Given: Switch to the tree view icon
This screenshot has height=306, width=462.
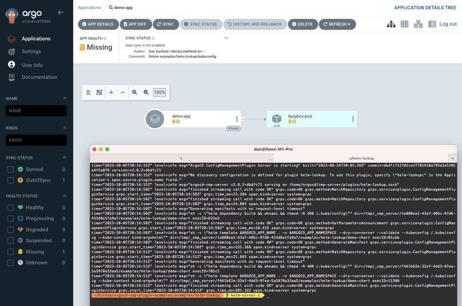Looking at the screenshot, I should pos(391,24).
